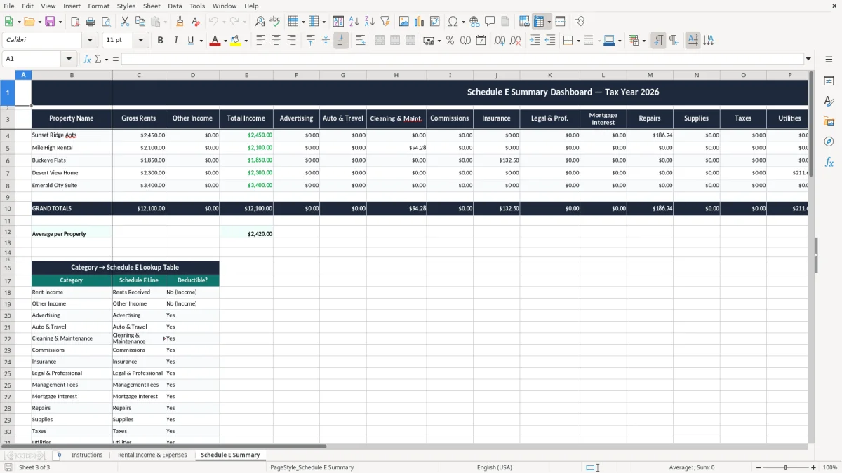Image resolution: width=842 pixels, height=473 pixels.
Task: Open the Open-file recent documents dropdown arrow
Action: [x=39, y=22]
